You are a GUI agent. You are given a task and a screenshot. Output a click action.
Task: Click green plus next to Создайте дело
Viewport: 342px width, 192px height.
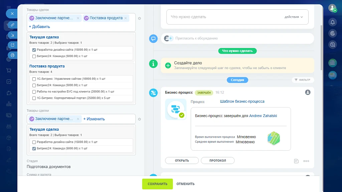click(x=168, y=65)
